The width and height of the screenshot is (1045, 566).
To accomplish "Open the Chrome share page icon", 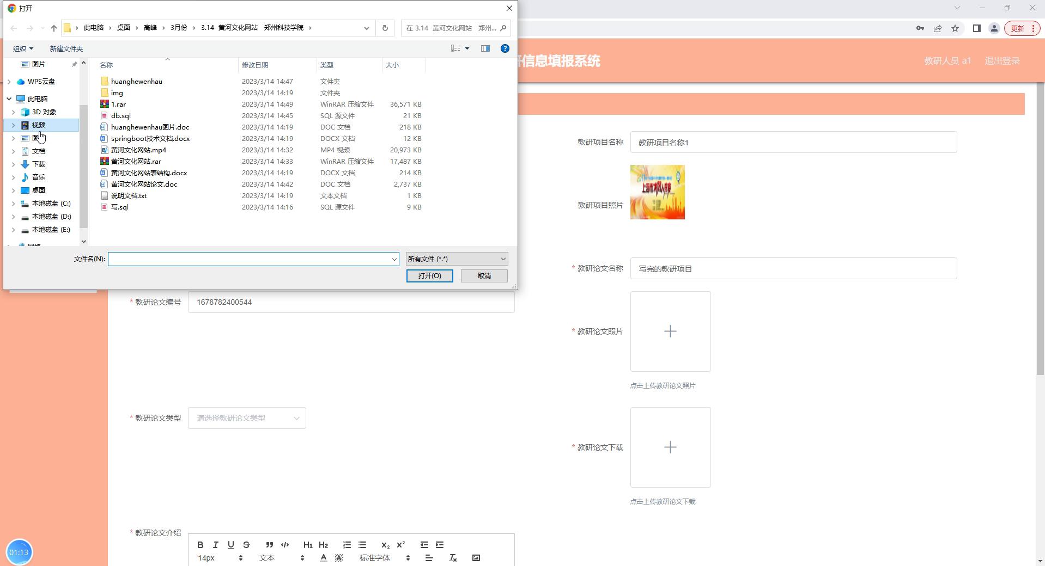I will click(937, 28).
